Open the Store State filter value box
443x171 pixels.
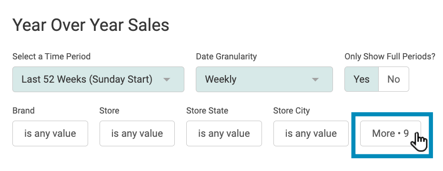tap(224, 133)
